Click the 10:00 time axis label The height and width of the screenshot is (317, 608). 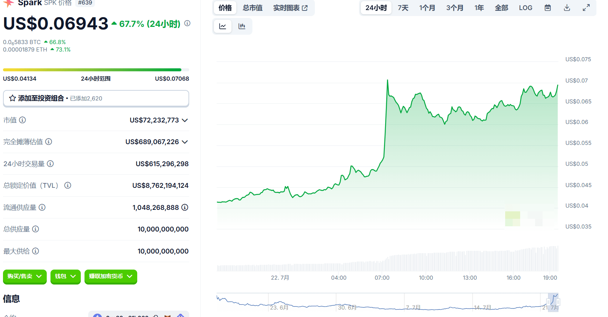pyautogui.click(x=426, y=278)
